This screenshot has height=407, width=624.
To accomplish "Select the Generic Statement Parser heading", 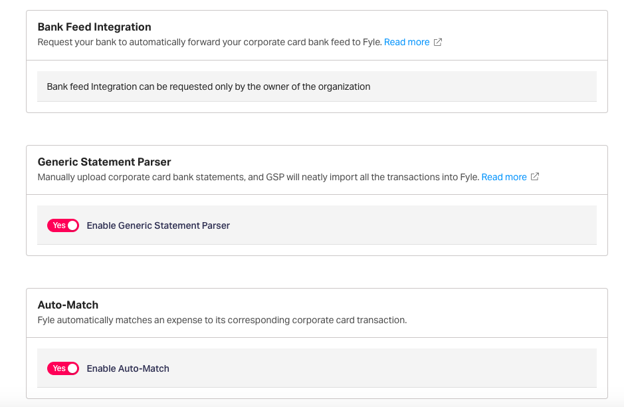I will pos(104,162).
